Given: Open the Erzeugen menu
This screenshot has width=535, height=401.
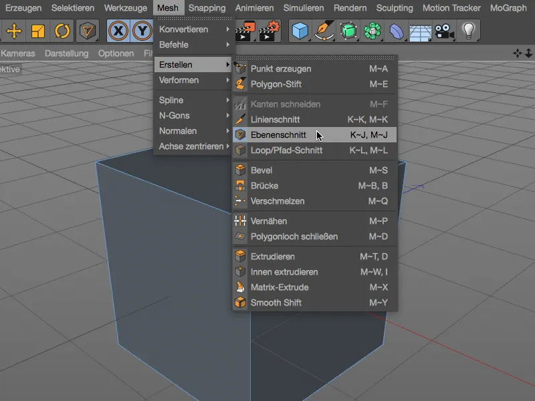Looking at the screenshot, I should [23, 8].
